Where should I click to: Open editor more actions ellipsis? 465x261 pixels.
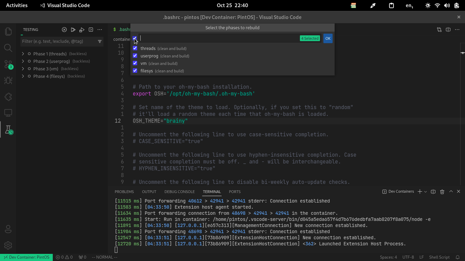pos(457,30)
